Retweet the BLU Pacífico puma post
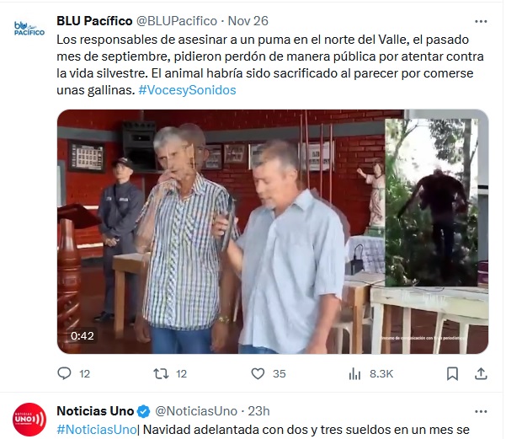The image size is (522, 439). click(x=161, y=373)
